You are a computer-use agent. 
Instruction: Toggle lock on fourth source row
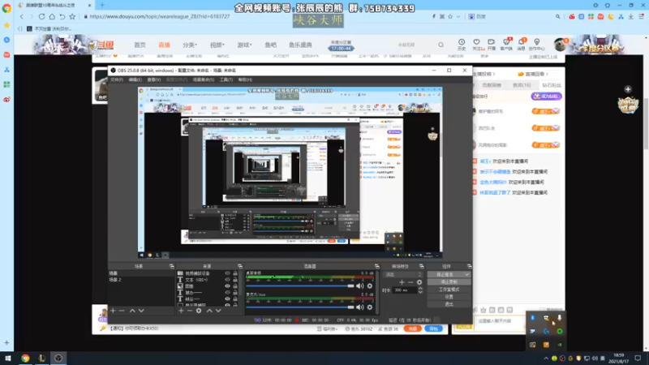coord(235,293)
